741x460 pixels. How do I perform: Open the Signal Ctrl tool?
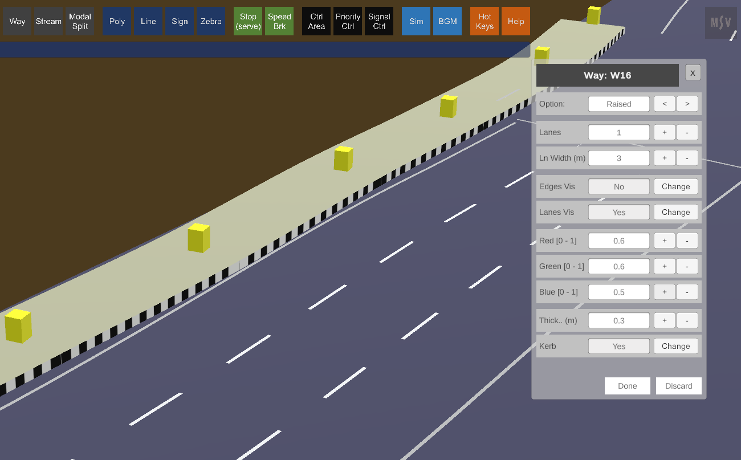click(x=379, y=22)
